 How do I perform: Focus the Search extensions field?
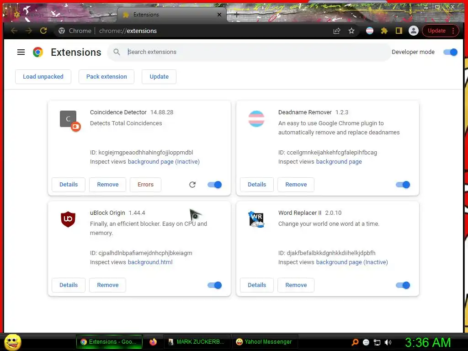click(x=249, y=52)
